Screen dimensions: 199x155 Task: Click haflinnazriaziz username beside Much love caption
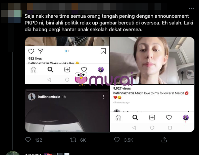coord(124,93)
